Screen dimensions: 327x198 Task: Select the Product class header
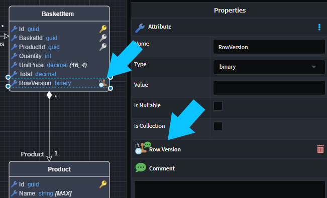tap(59, 169)
